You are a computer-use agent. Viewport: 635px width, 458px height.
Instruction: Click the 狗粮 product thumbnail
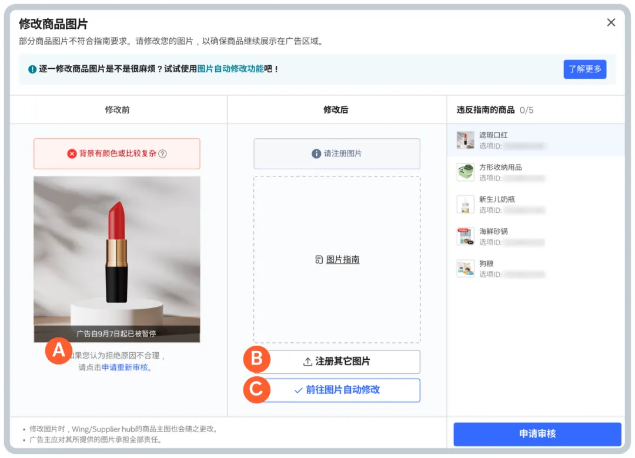coord(464,268)
